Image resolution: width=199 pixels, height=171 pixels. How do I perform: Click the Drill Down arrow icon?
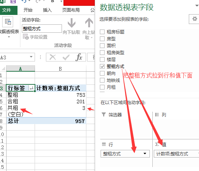[x=71, y=23]
